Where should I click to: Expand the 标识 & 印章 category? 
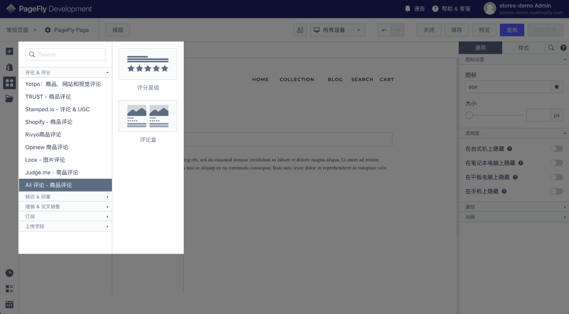(x=65, y=197)
